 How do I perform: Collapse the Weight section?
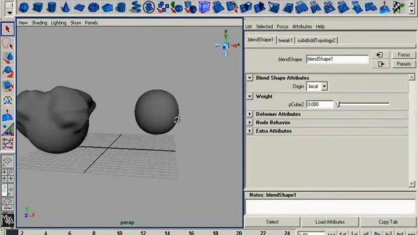249,96
